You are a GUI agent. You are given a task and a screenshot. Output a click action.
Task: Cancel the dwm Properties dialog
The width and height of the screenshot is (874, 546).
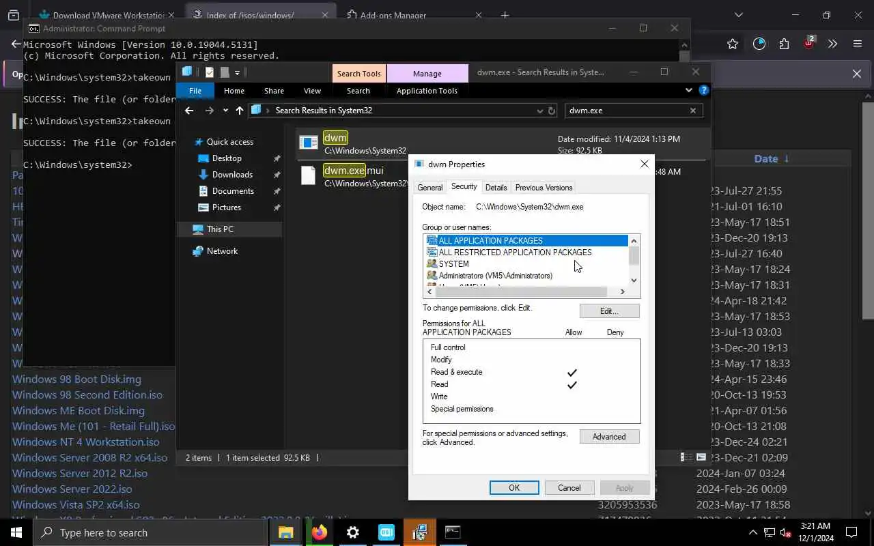pos(569,488)
